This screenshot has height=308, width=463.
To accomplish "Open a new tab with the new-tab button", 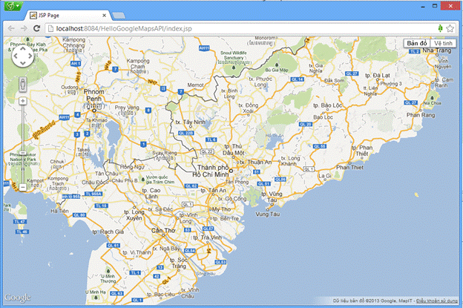I will pyautogui.click(x=119, y=16).
